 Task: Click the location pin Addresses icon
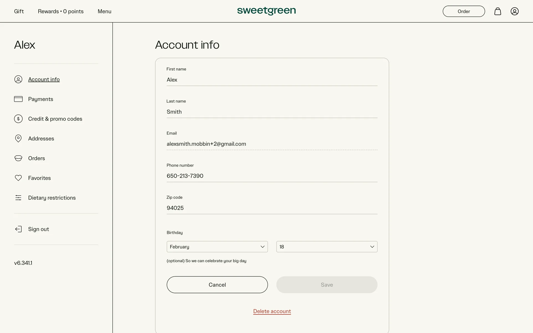[18, 138]
